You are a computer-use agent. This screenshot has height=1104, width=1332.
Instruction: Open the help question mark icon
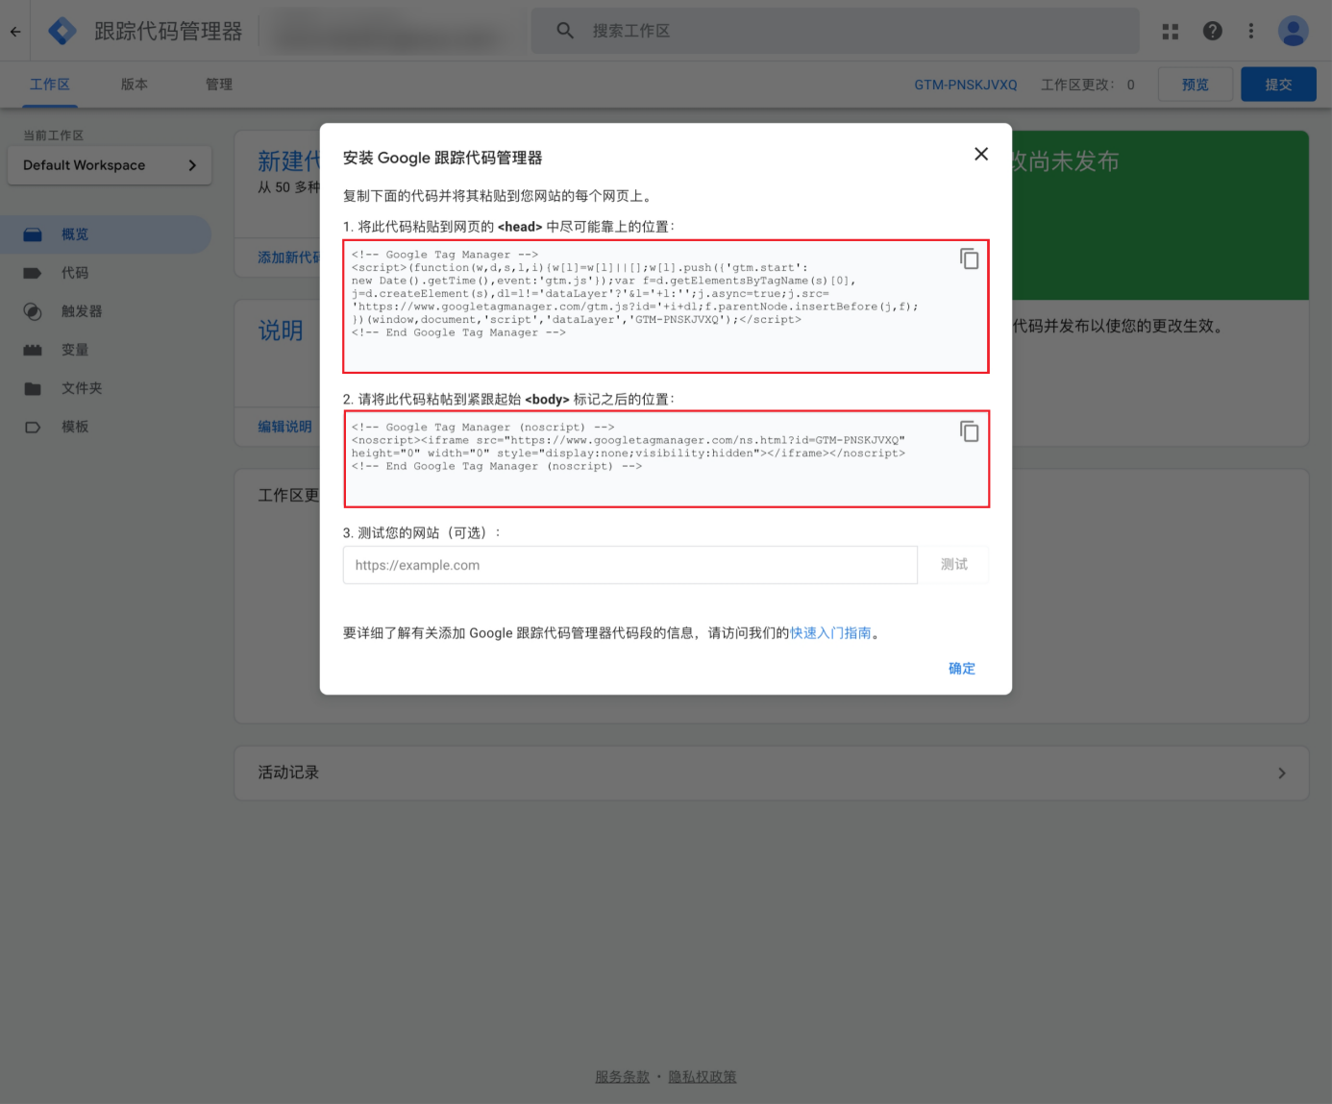tap(1212, 31)
